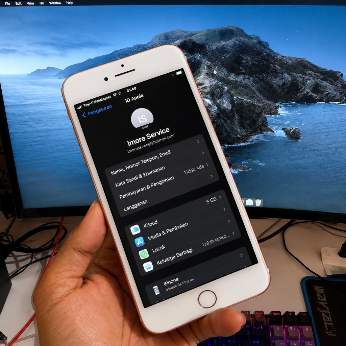
Task: Tap the chevron on the iPhone device row
Action: [241, 255]
